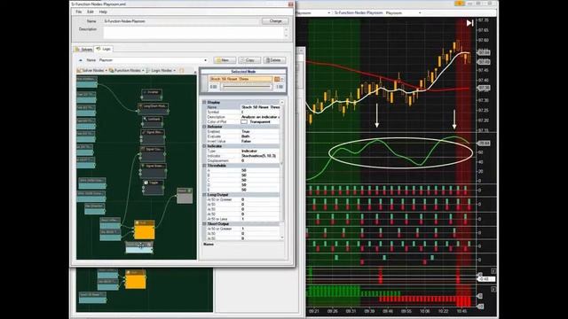Click description box scrollbar
This screenshot has height=319, width=568.
(286, 33)
